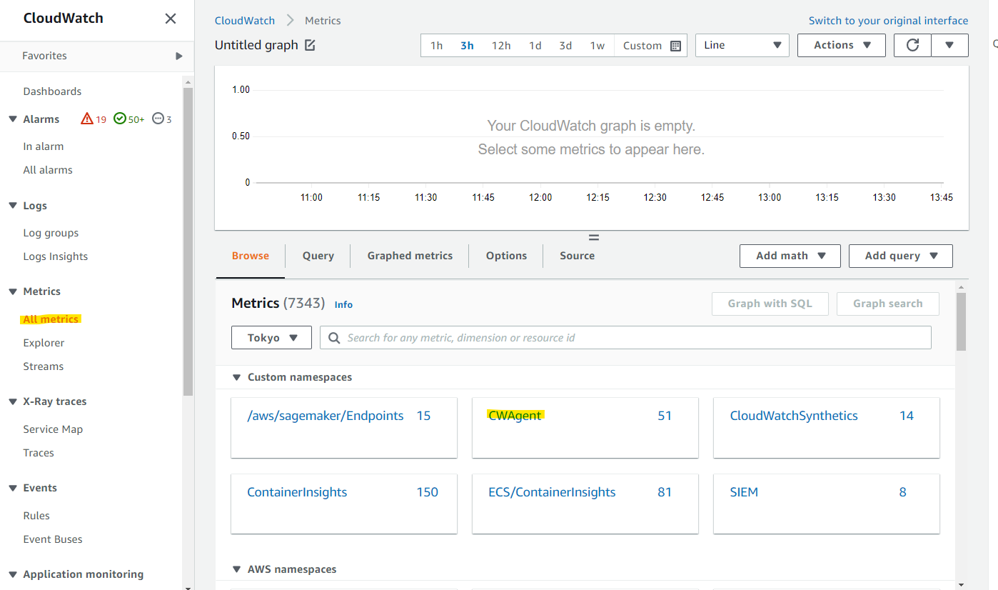Switch to the Query tab
Viewport: 998px width, 590px height.
tap(318, 256)
